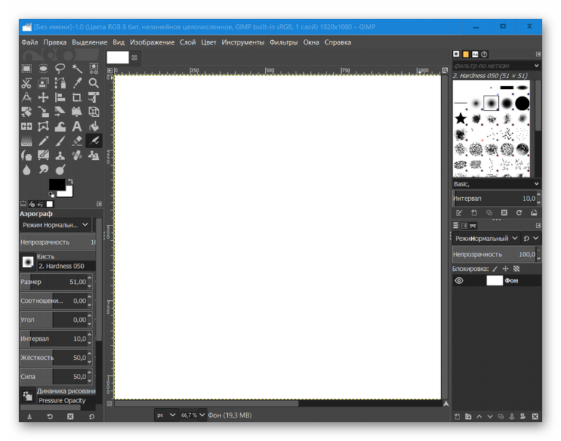The height and width of the screenshot is (441, 561).
Task: Choose the Bucket Fill tool
Action: [x=93, y=126]
